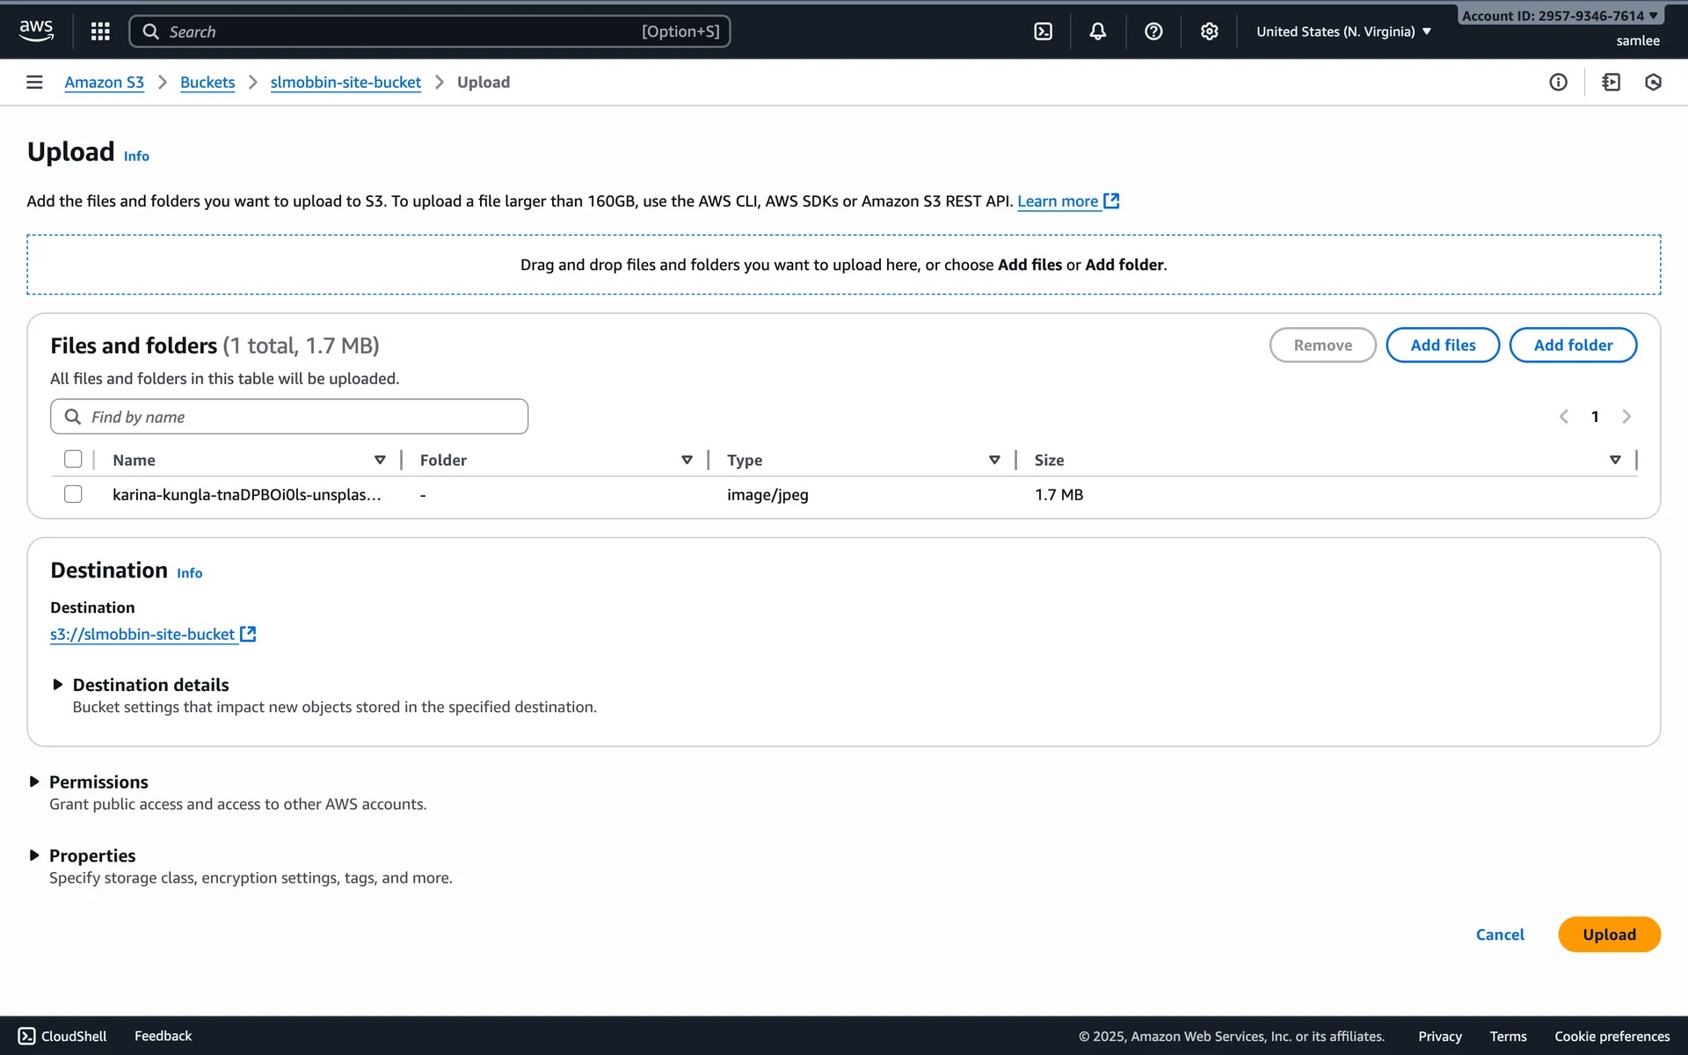Click the AWS logo home icon

coord(36,31)
